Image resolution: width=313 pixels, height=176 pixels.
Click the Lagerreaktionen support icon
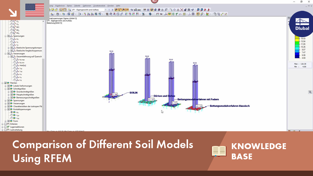8,127
